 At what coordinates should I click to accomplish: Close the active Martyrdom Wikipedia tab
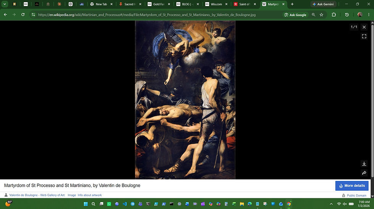[x=283, y=4]
